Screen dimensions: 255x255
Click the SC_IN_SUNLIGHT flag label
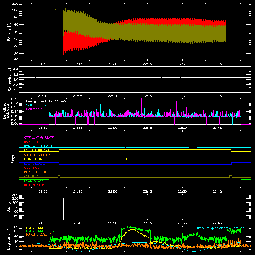(37, 150)
